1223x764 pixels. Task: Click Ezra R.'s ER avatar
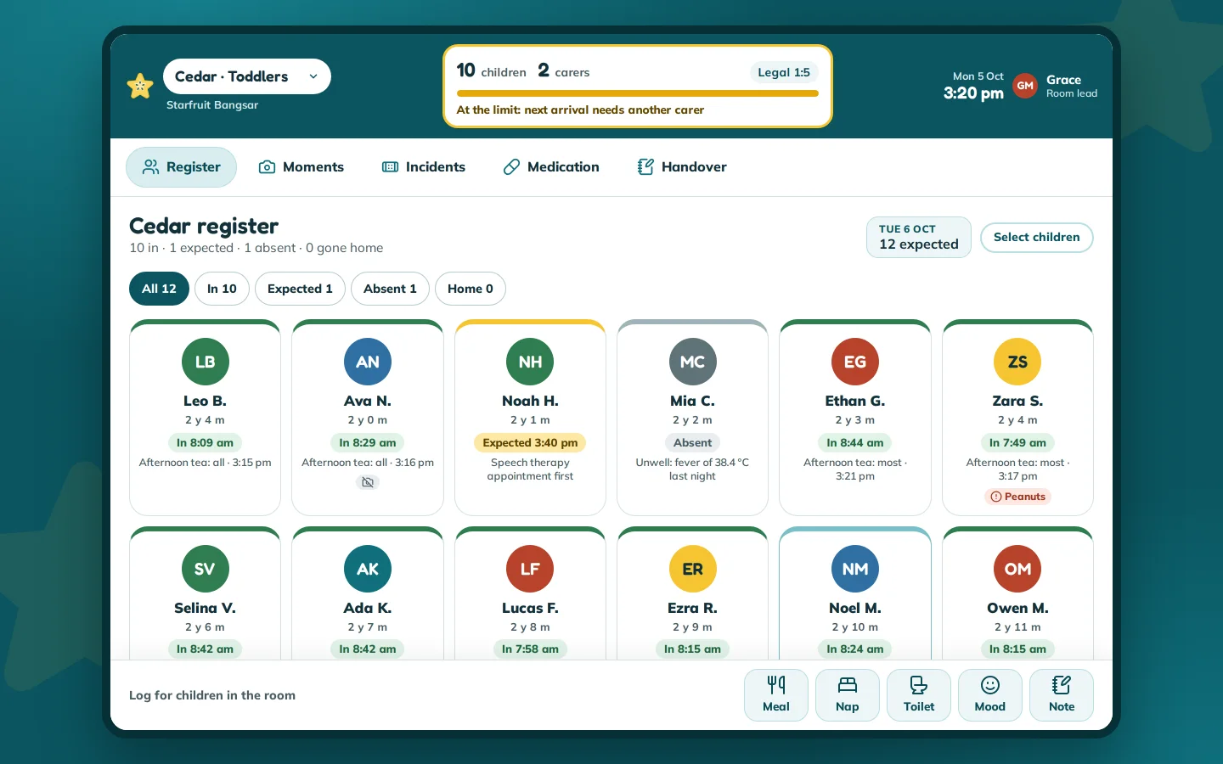point(693,569)
